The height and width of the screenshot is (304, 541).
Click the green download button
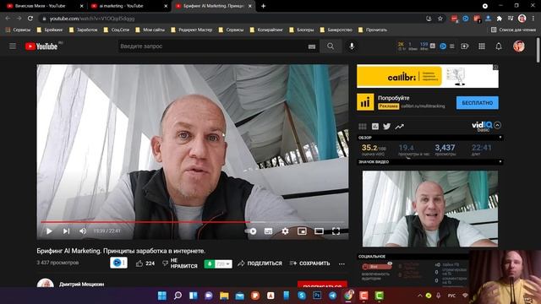pyautogui.click(x=209, y=264)
